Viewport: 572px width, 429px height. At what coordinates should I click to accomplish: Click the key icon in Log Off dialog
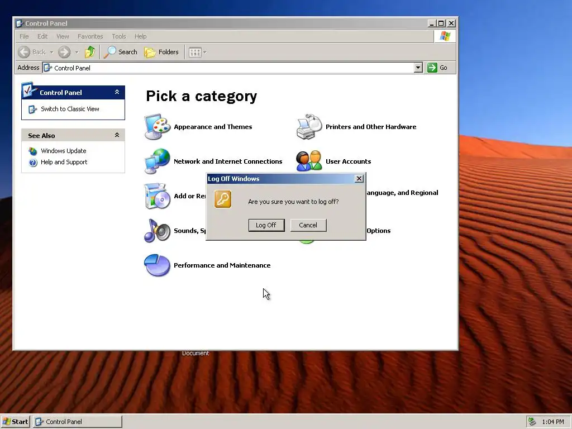[x=223, y=199]
